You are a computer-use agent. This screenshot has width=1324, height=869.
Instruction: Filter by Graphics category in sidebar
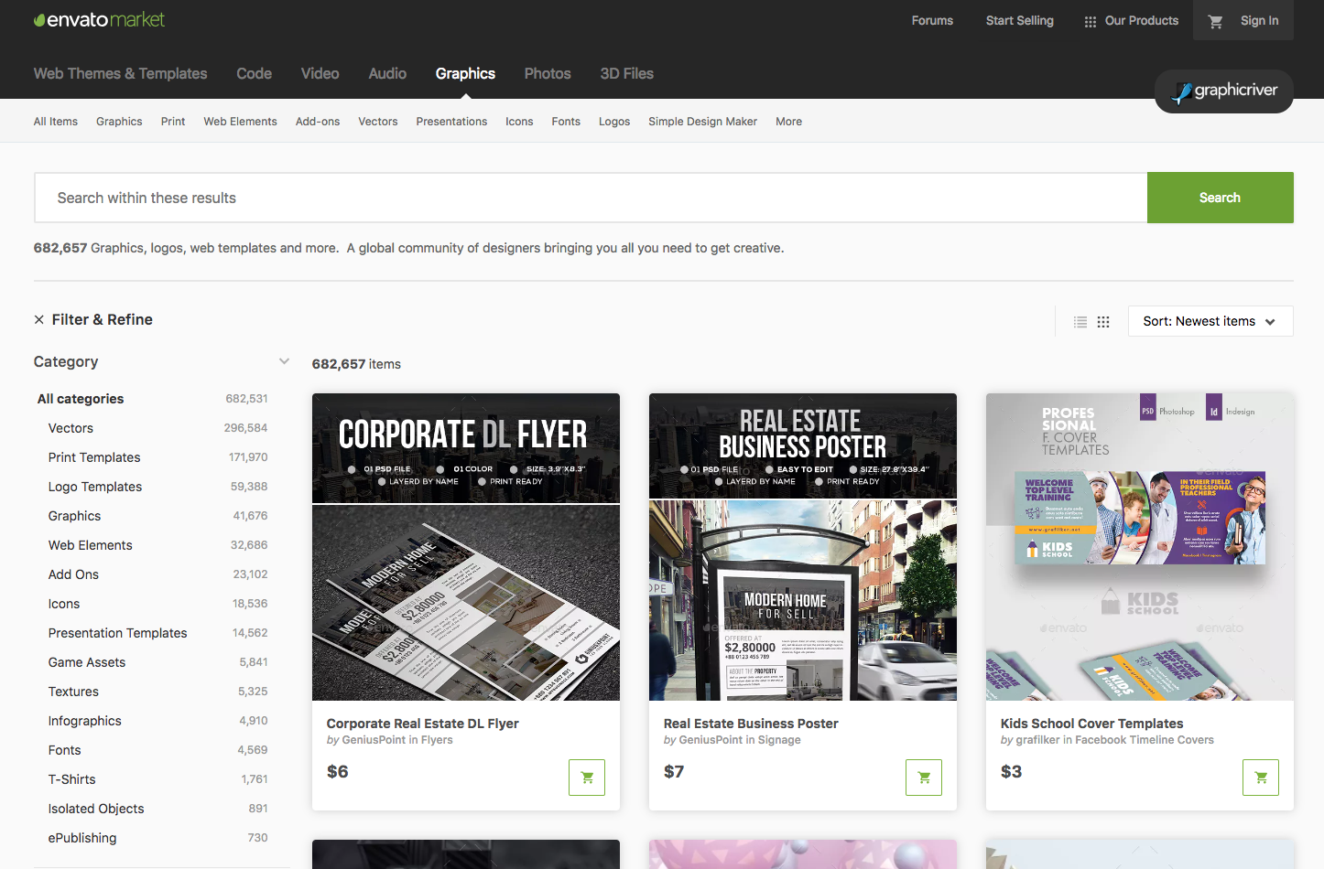click(74, 516)
